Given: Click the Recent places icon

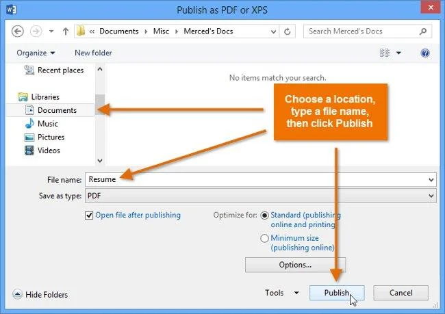Looking at the screenshot, I should click(29, 70).
